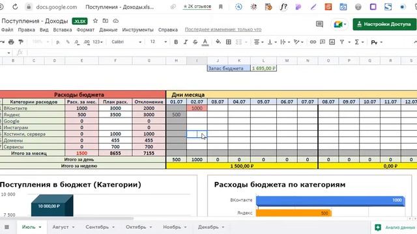The image size is (417, 234).
Task: Open the Данные menu
Action: (x=108, y=30)
